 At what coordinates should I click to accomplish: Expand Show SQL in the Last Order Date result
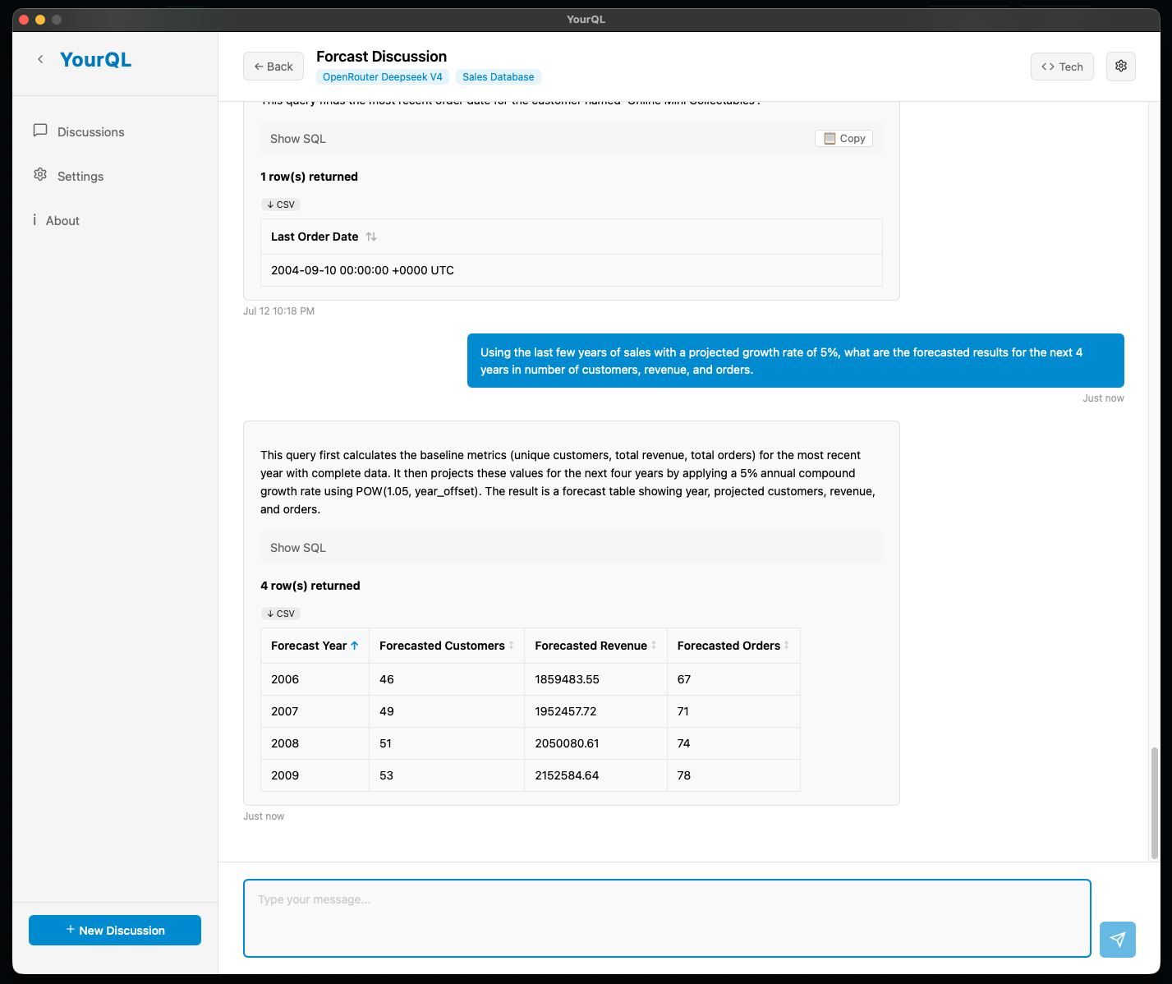pyautogui.click(x=298, y=139)
